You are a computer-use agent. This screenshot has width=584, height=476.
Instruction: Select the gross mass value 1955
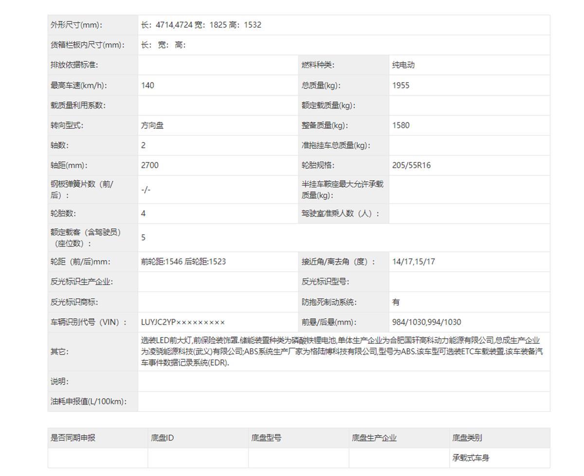[401, 85]
